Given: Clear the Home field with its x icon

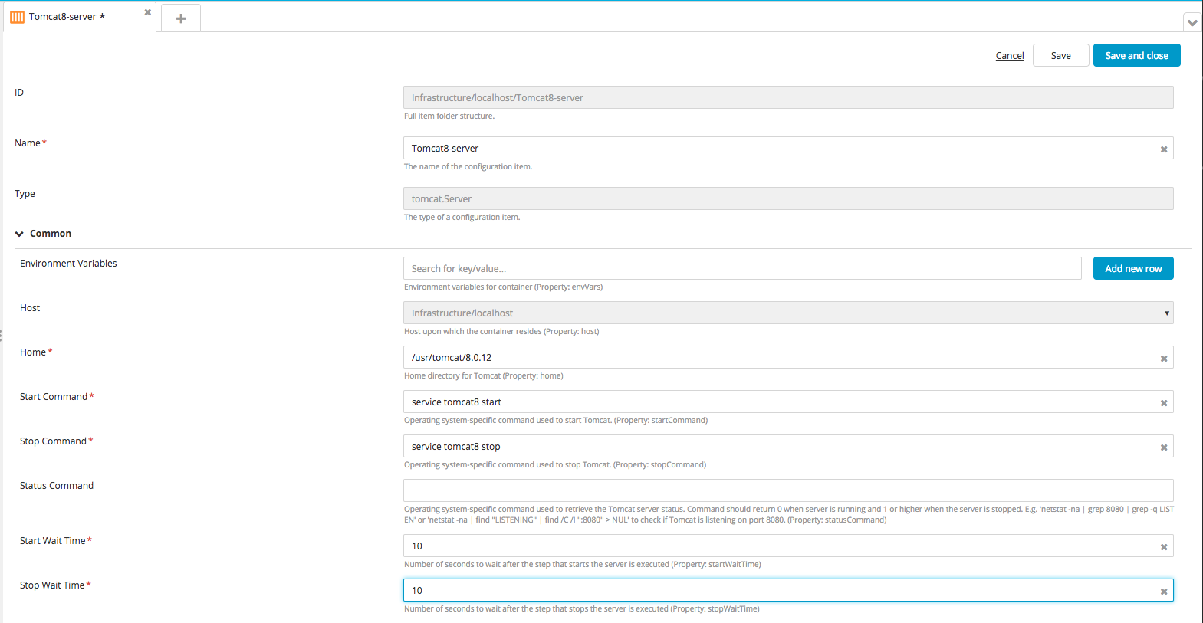Looking at the screenshot, I should (1164, 359).
